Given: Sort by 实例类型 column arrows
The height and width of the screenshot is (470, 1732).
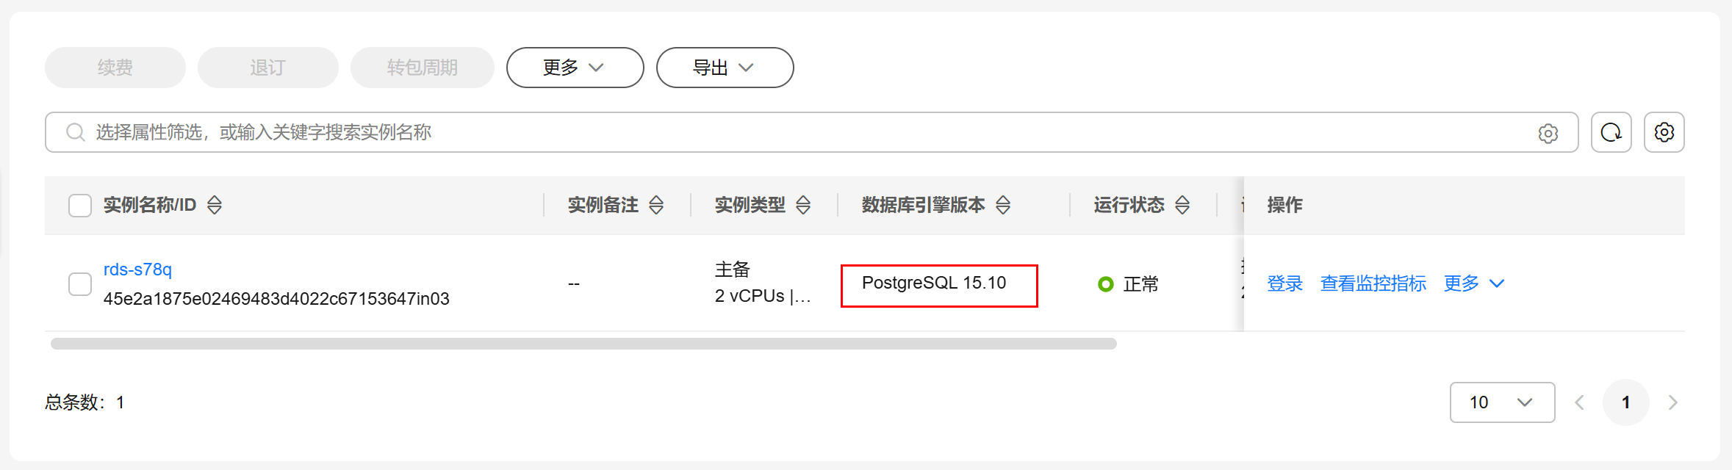Looking at the screenshot, I should pos(803,205).
